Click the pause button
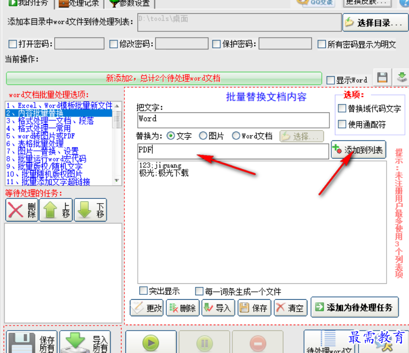The image size is (409, 353). (x=204, y=342)
